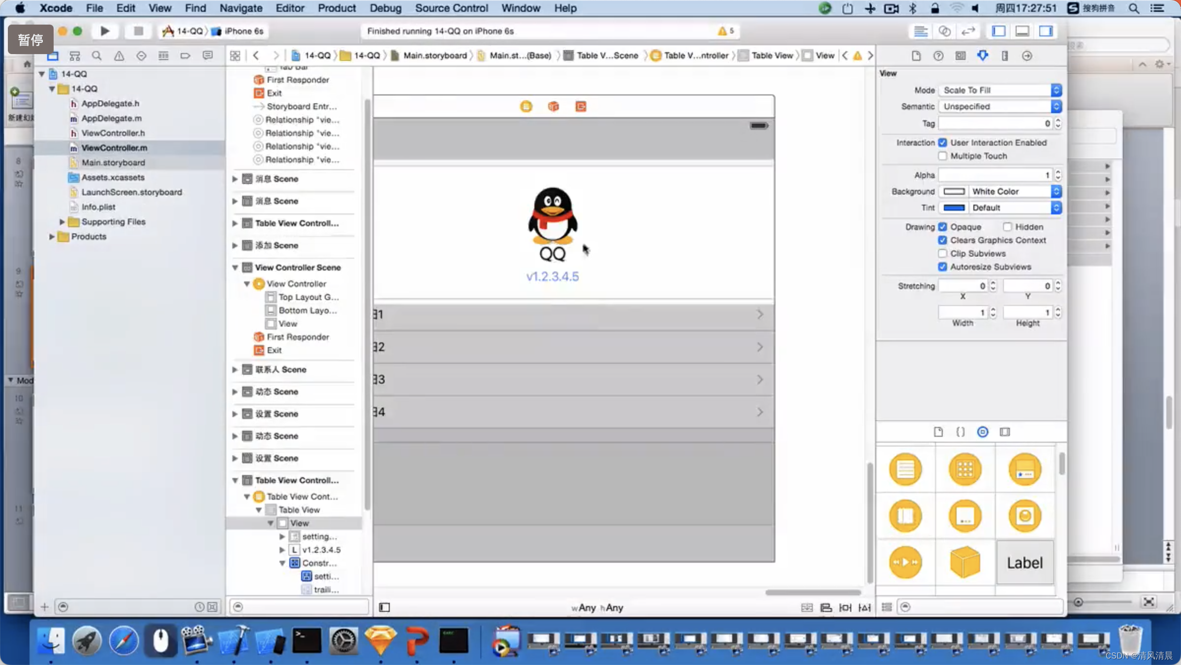Open the Mode Scale To Fill dropdown

tap(1000, 90)
